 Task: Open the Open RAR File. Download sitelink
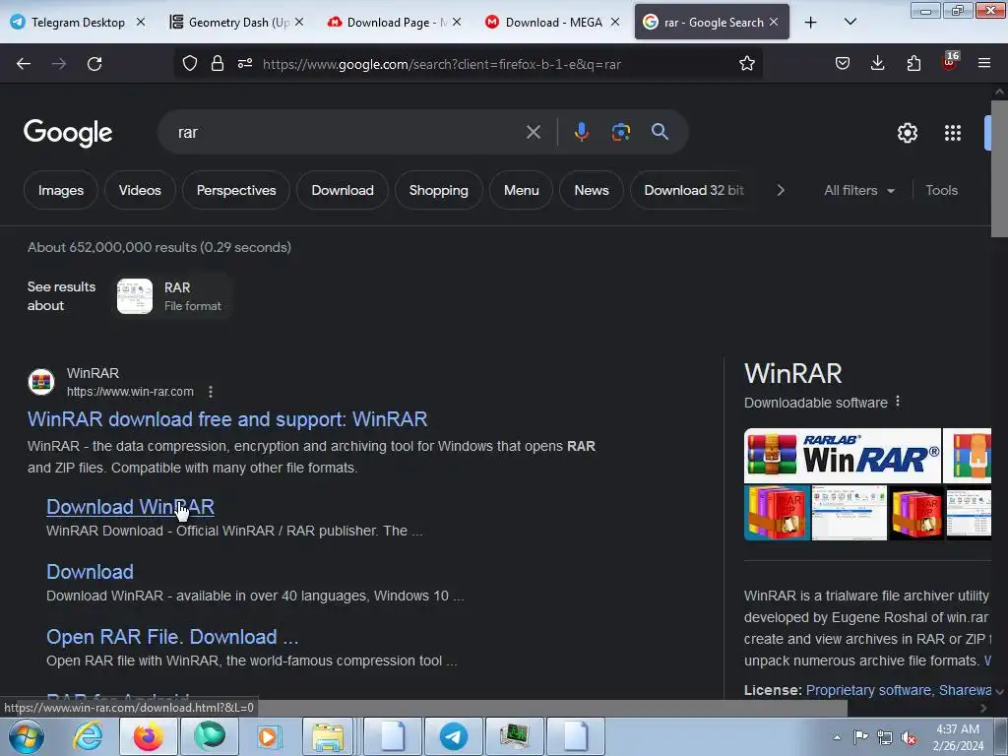[x=172, y=637]
